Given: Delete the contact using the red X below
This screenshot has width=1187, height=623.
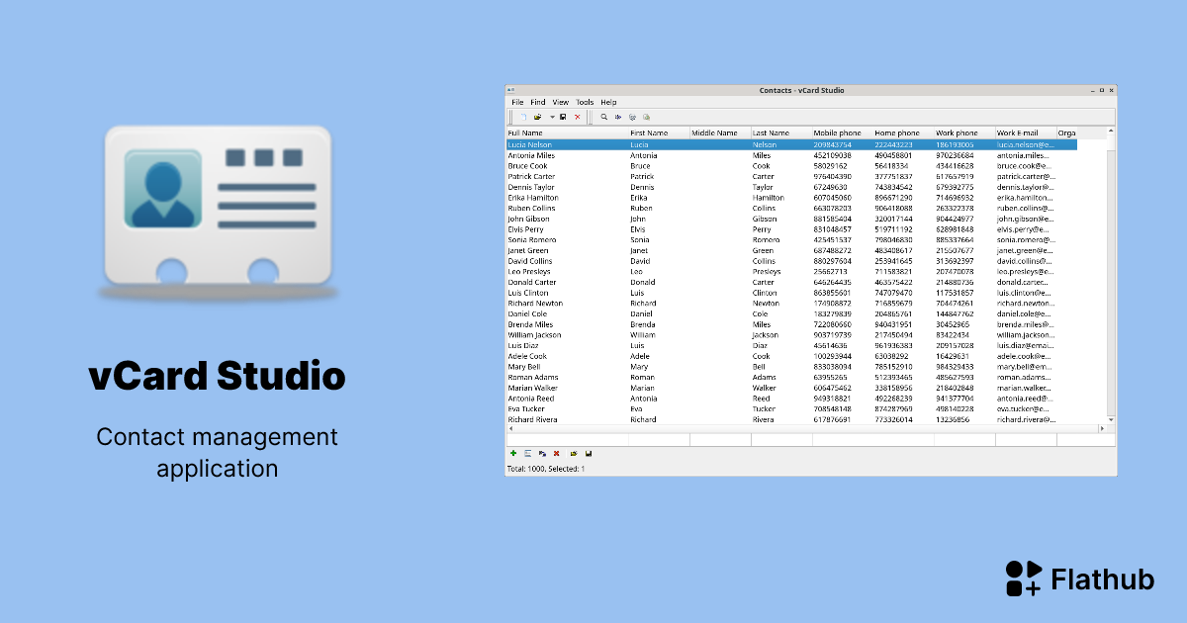Looking at the screenshot, I should [556, 453].
